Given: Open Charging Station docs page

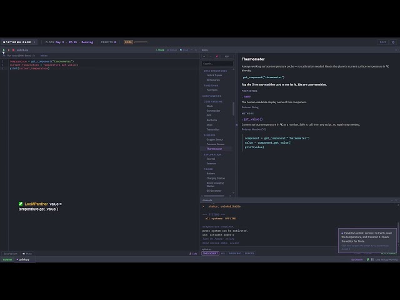Looking at the screenshot, I should tap(216, 178).
